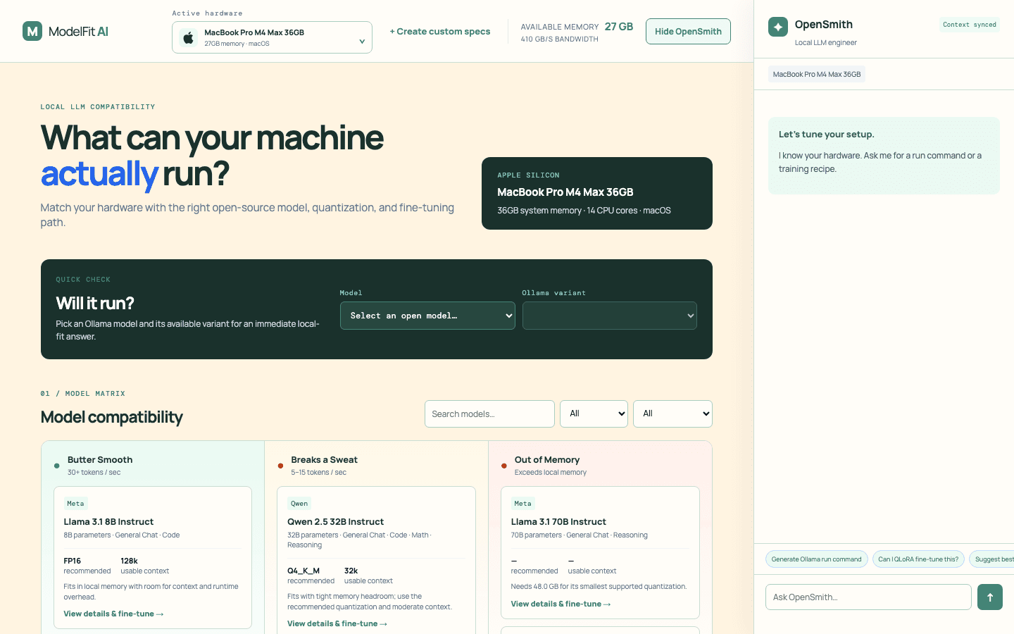Click the green Butter Smooth status dot
Image resolution: width=1014 pixels, height=634 pixels.
click(57, 466)
